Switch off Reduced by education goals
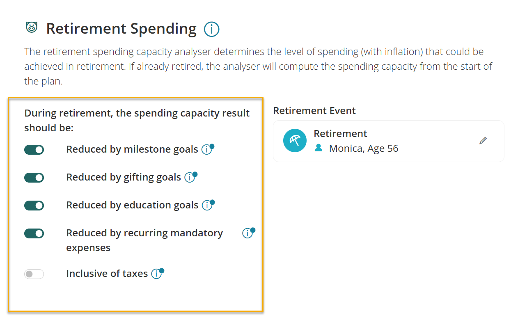This screenshot has height=327, width=511. pos(34,206)
